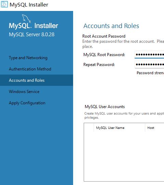Click the blank first column header of user table

pos(89,128)
